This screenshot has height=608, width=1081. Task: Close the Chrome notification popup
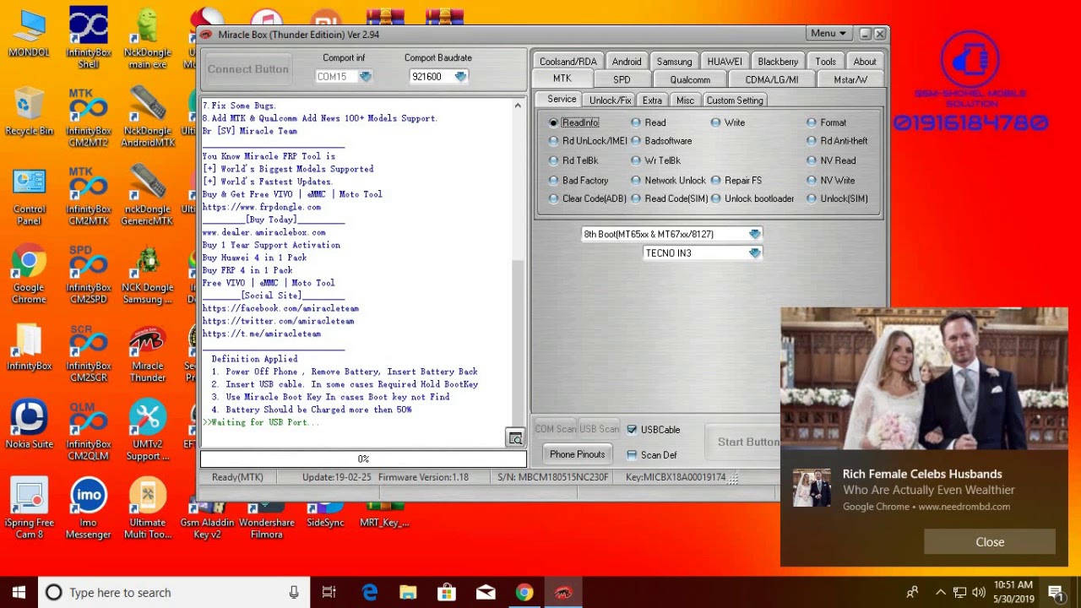coord(990,542)
